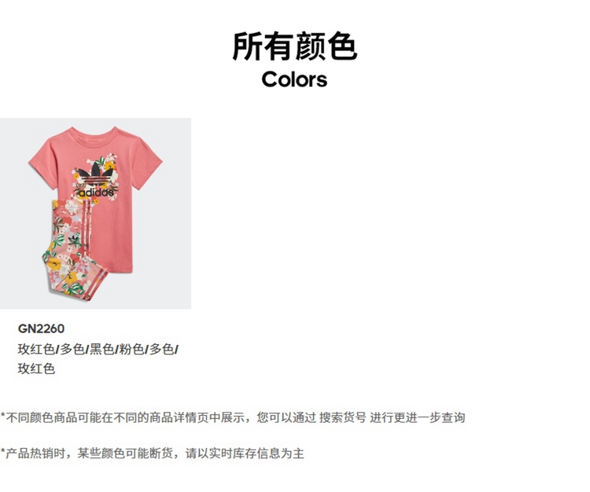Image resolution: width=590 pixels, height=492 pixels.
Task: Click 粉色 in the color description
Action: [x=131, y=349]
